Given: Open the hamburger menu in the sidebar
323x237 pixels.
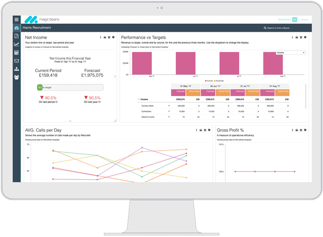Looking at the screenshot, I should pyautogui.click(x=17, y=19).
